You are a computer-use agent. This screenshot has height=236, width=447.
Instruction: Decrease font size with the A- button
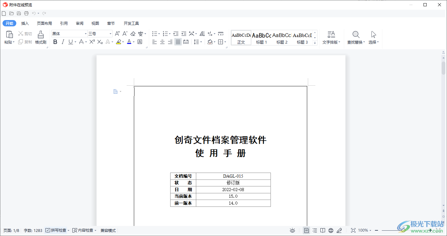point(125,34)
